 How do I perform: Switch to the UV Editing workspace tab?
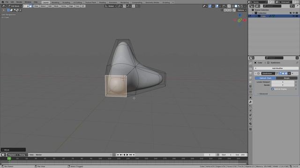coord(77,2)
